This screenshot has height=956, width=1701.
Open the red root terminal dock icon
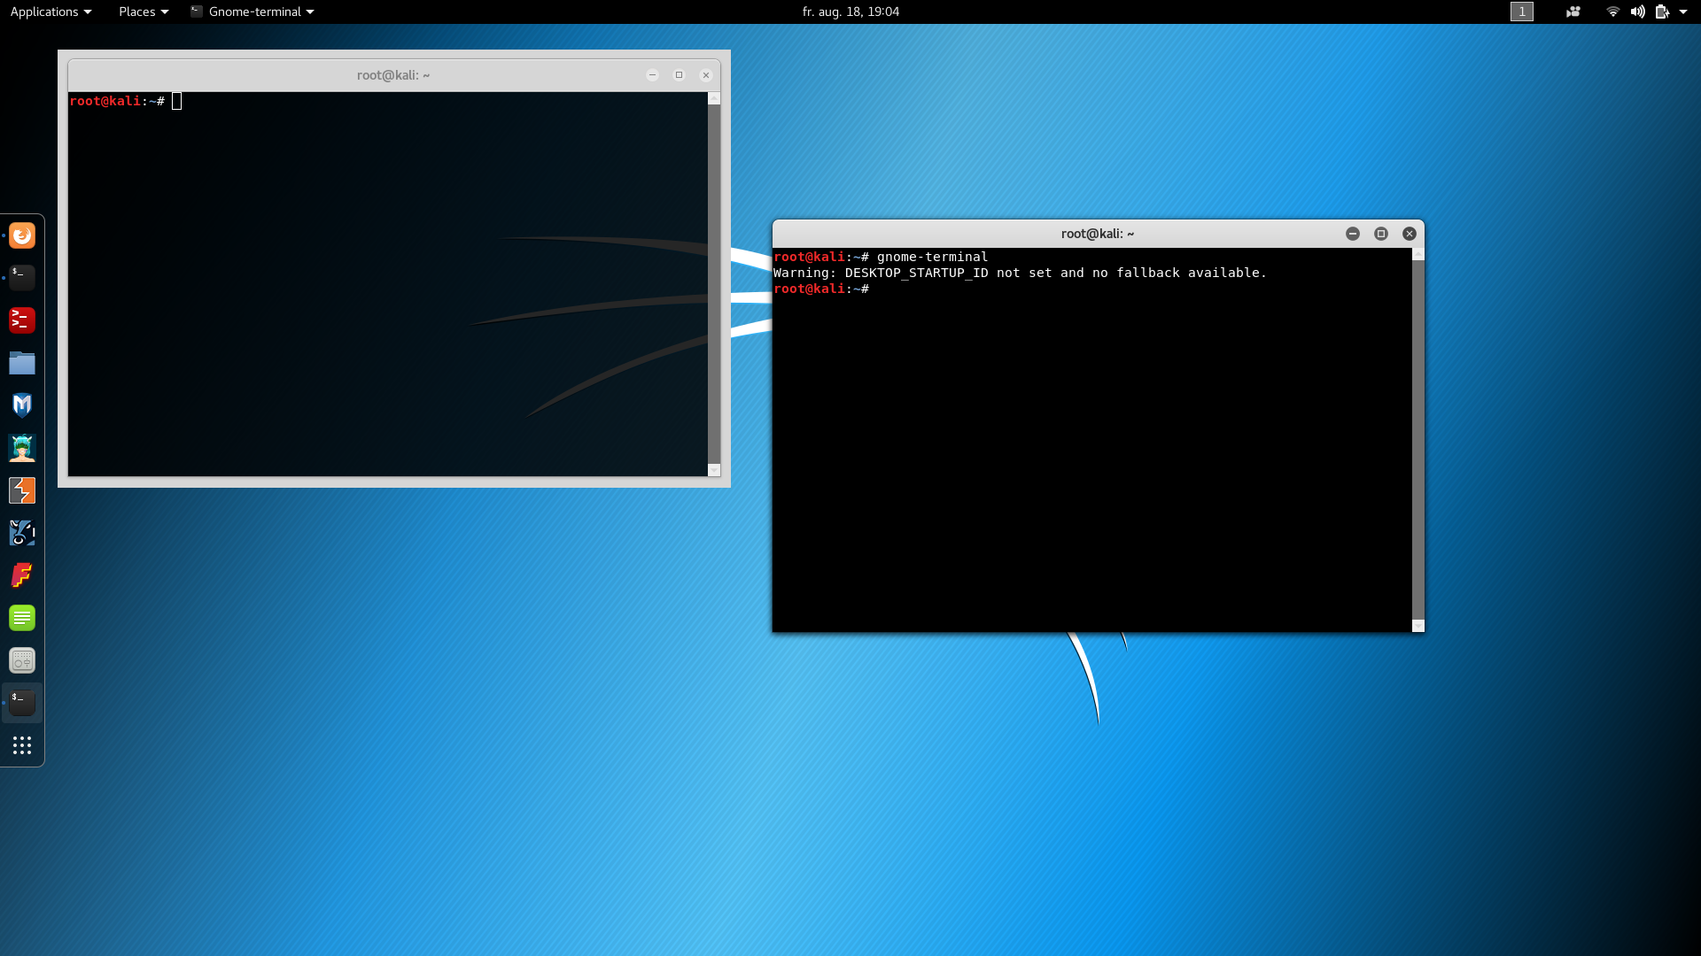point(22,320)
